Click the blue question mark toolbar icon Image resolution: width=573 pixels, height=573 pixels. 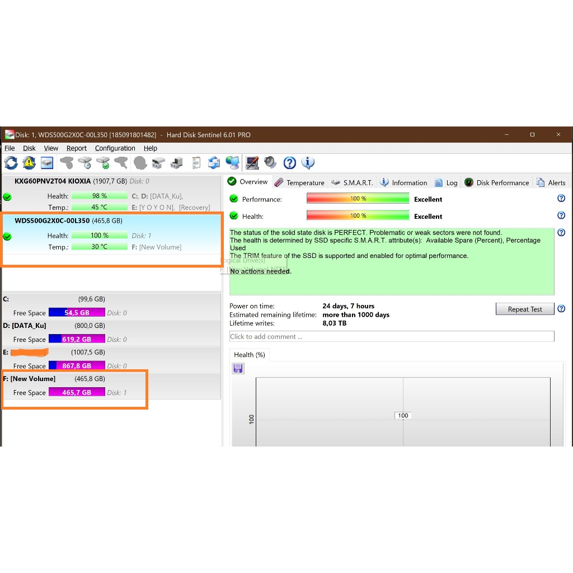(290, 163)
